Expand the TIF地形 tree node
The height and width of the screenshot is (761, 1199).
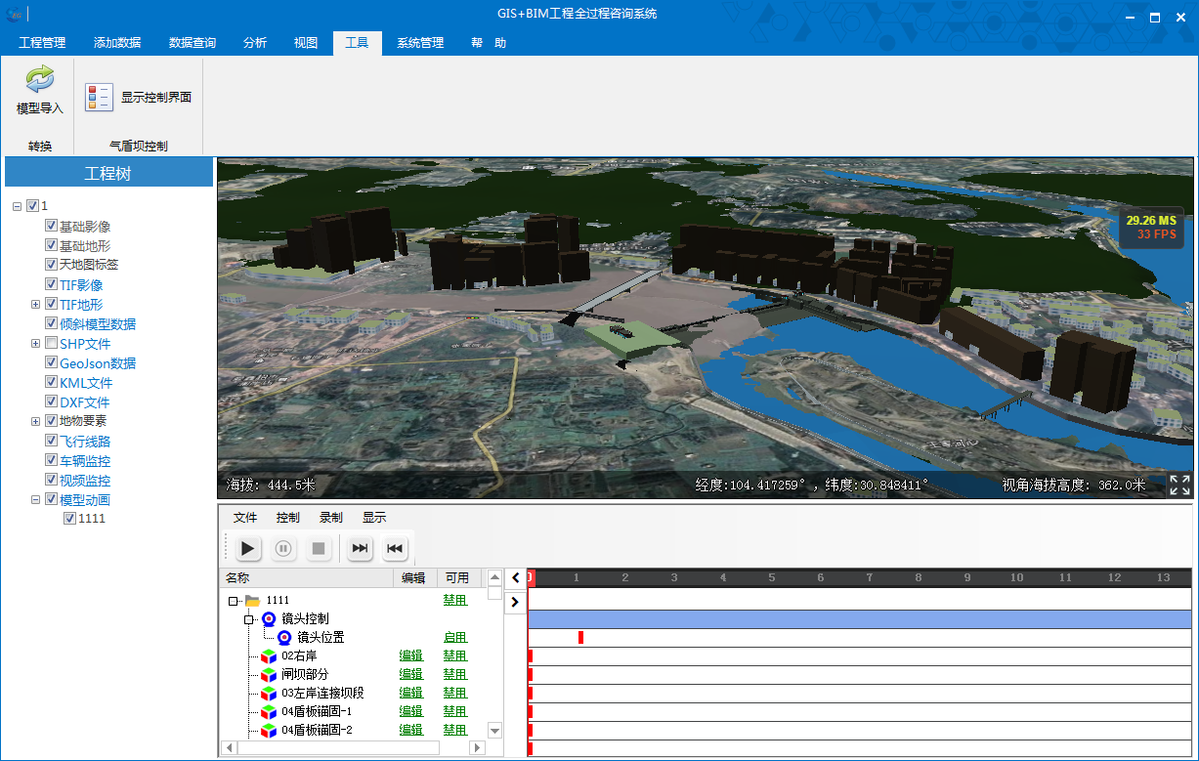[36, 305]
